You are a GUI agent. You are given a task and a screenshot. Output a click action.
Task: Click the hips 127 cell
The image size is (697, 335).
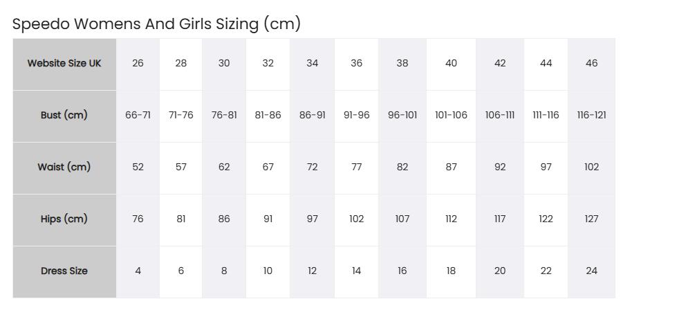point(591,219)
